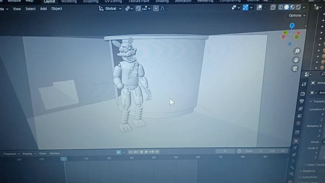Viewport: 325px width, 183px height.
Task: Click the blue Z axis on navigation gizmo
Action: click(292, 25)
